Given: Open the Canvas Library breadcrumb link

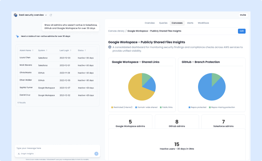Looking at the screenshot, I should 116,31.
